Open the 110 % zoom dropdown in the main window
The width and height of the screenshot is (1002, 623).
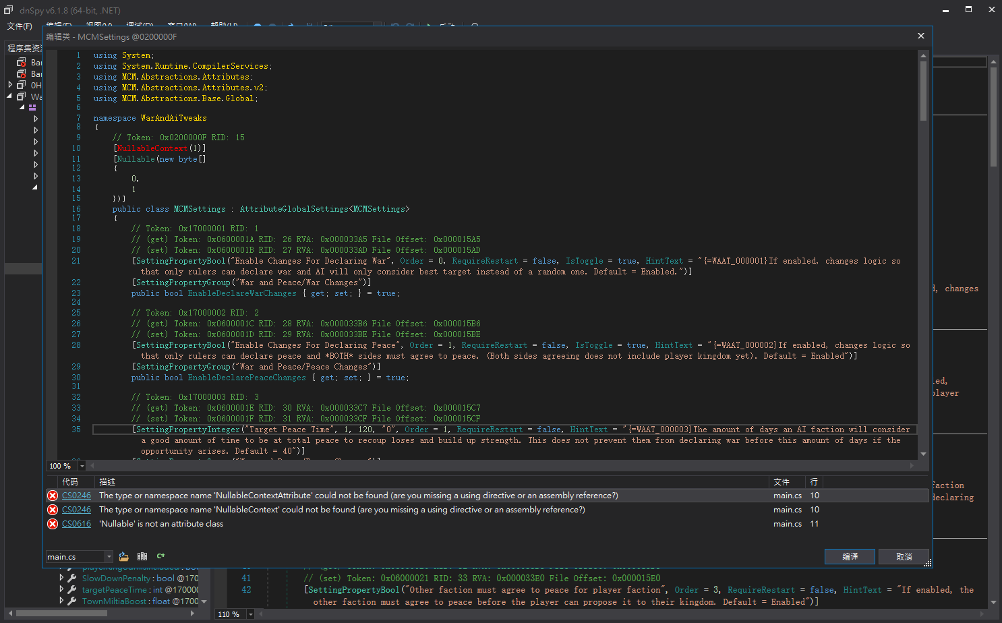point(251,614)
